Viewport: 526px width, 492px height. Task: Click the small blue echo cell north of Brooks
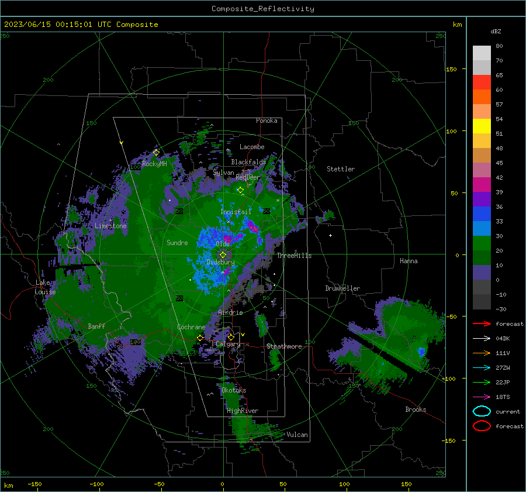click(x=421, y=352)
